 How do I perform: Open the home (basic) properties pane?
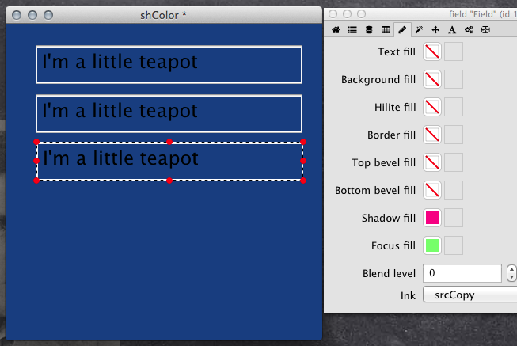click(x=336, y=30)
